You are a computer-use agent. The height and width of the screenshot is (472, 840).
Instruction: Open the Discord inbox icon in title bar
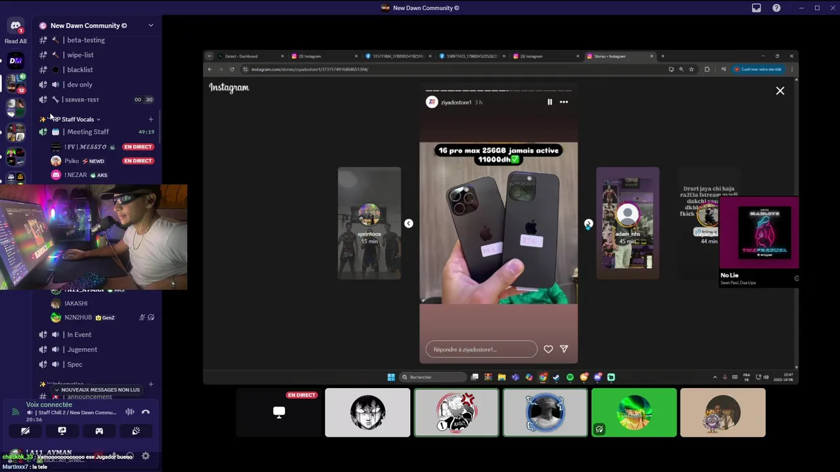[x=756, y=8]
